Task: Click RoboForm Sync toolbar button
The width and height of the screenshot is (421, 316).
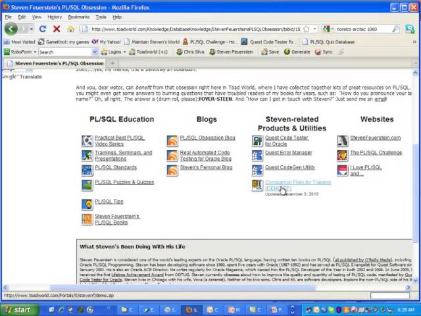Action: (x=324, y=52)
